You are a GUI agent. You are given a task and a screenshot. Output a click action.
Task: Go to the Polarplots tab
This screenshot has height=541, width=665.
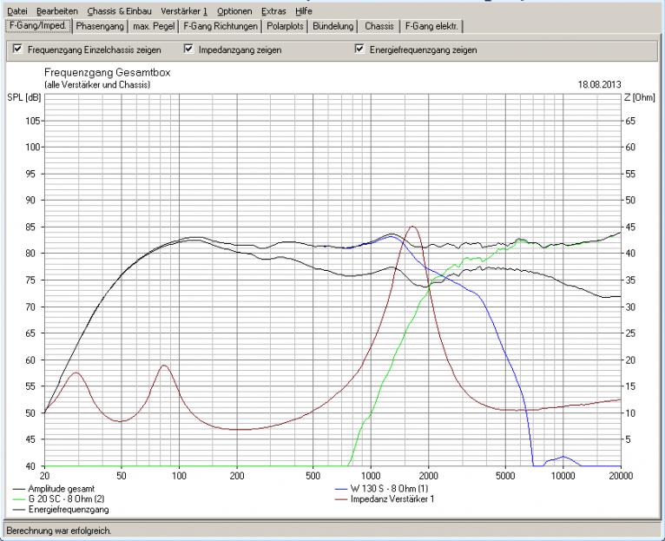point(285,26)
